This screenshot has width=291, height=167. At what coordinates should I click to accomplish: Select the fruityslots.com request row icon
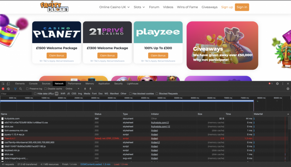click(2, 119)
